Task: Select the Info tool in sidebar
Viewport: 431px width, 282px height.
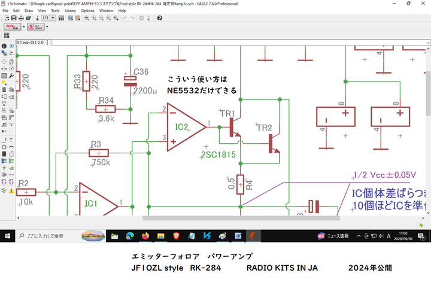Action: (x=4, y=46)
